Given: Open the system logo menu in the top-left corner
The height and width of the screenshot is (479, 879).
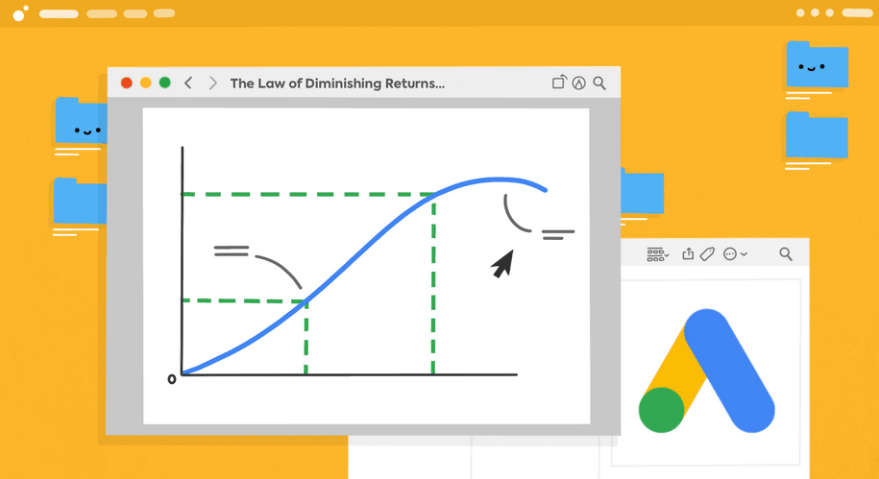Looking at the screenshot, I should click(20, 13).
